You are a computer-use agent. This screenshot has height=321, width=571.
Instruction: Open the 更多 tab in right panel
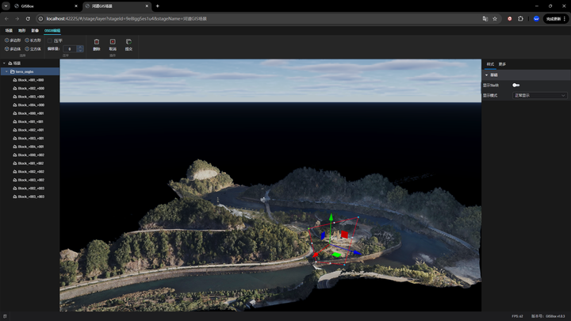pos(502,64)
